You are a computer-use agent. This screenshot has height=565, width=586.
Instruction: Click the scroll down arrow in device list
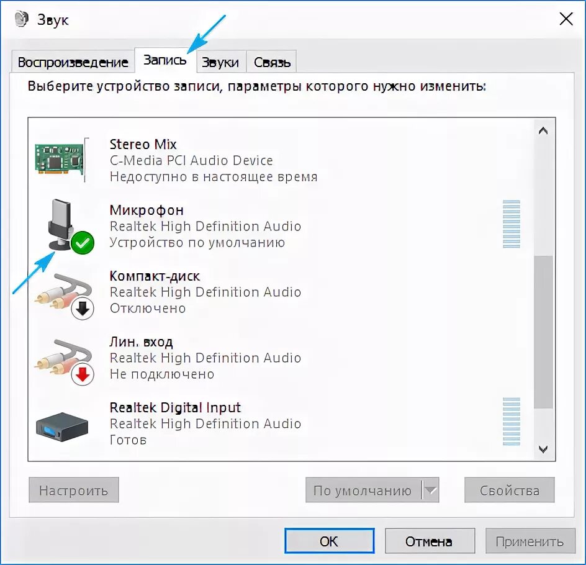(x=543, y=449)
